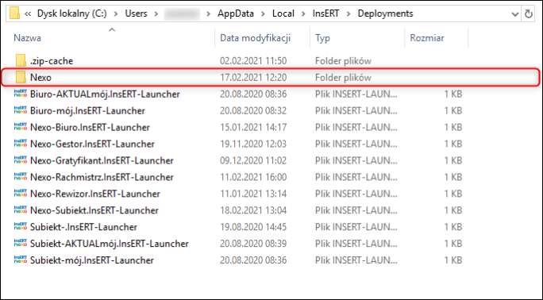The width and height of the screenshot is (543, 300).
Task: Click the date 11.02.2021 16:00
Action: pos(253,177)
